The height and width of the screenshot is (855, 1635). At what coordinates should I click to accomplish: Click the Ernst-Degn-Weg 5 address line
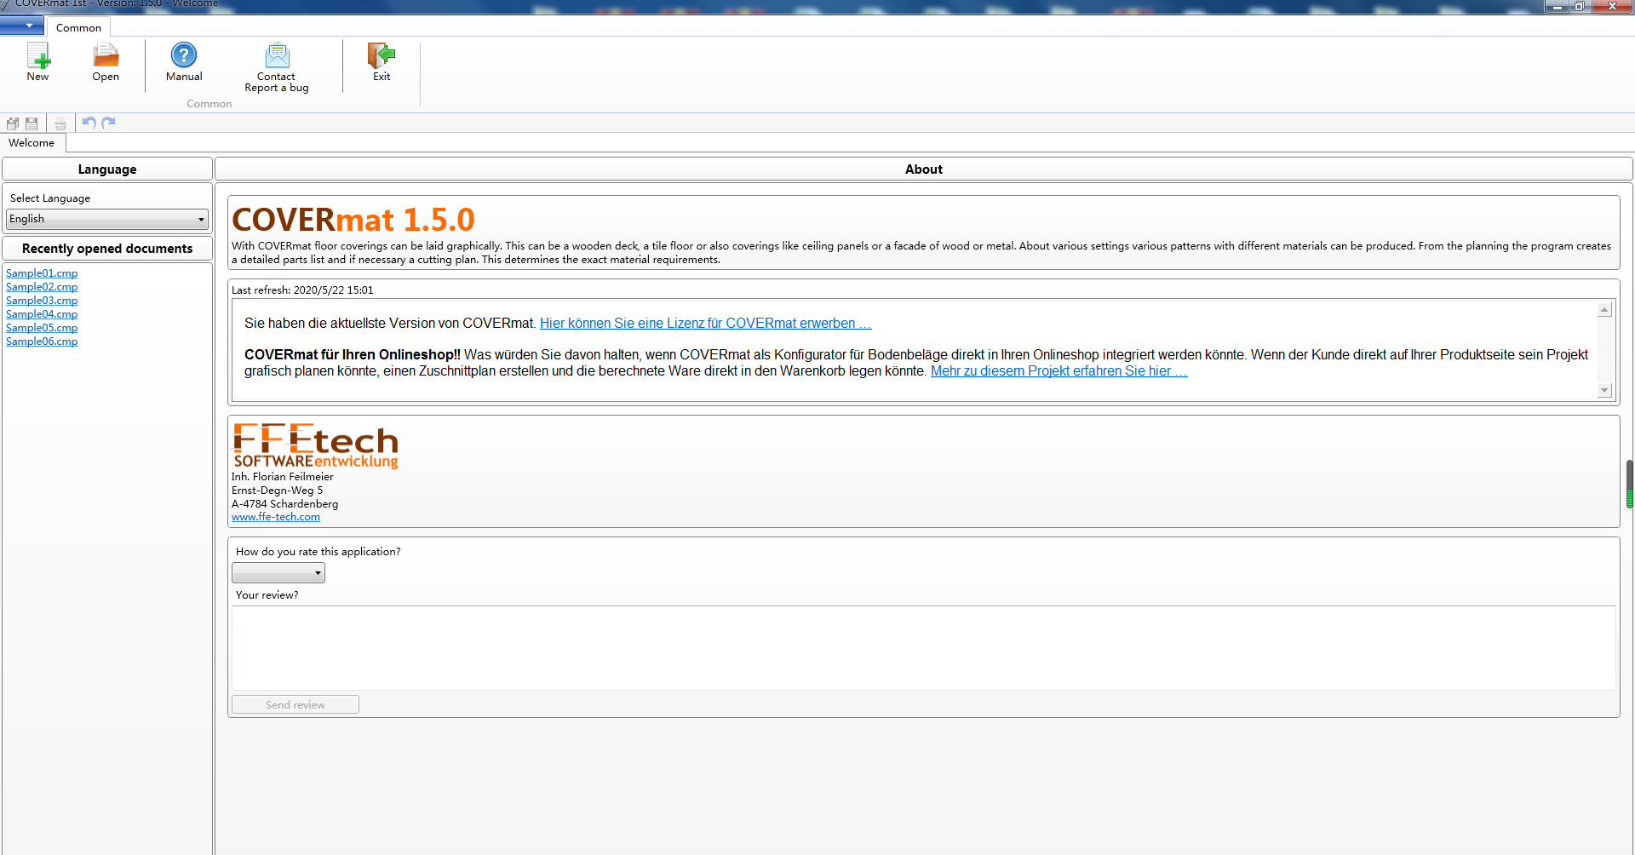tap(278, 491)
